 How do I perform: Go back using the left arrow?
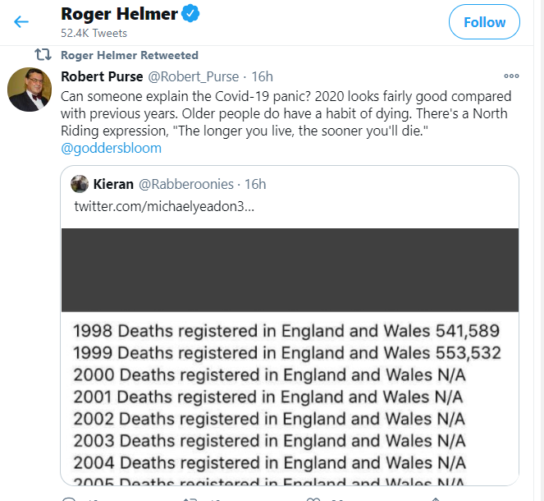point(22,22)
